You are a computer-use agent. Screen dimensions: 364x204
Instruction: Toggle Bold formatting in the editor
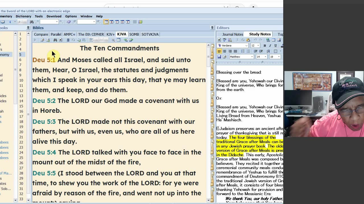point(265,46)
